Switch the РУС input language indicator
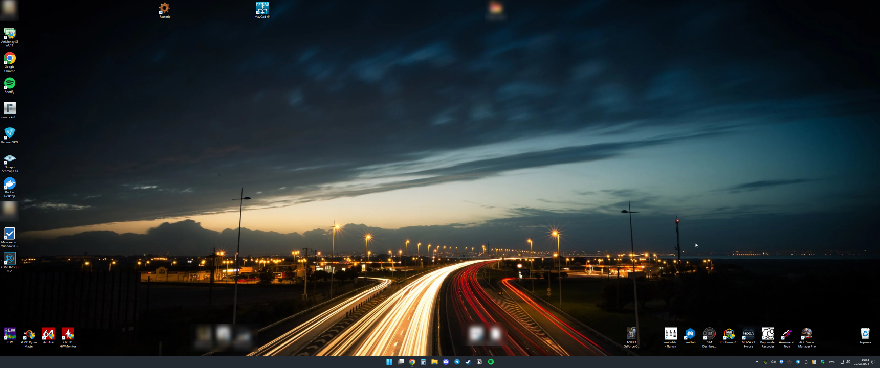 pyautogui.click(x=832, y=362)
